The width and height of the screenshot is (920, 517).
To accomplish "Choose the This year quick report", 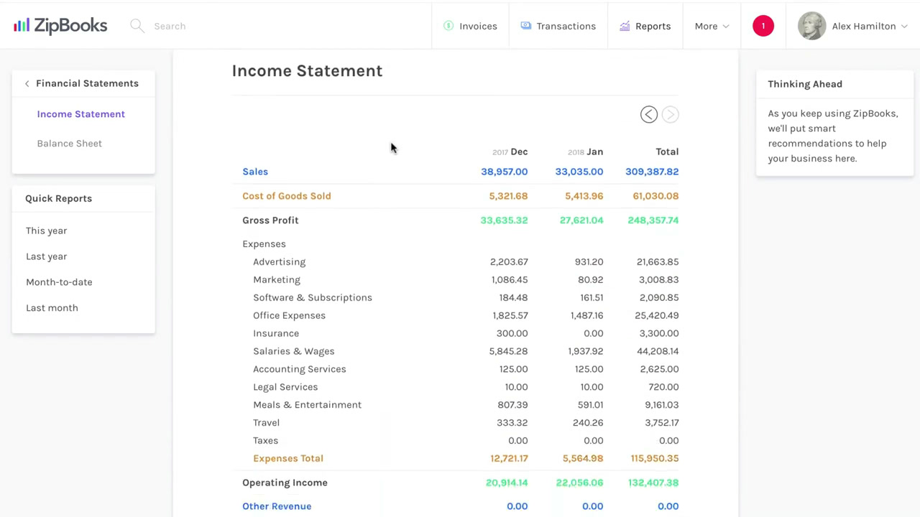I will point(46,230).
